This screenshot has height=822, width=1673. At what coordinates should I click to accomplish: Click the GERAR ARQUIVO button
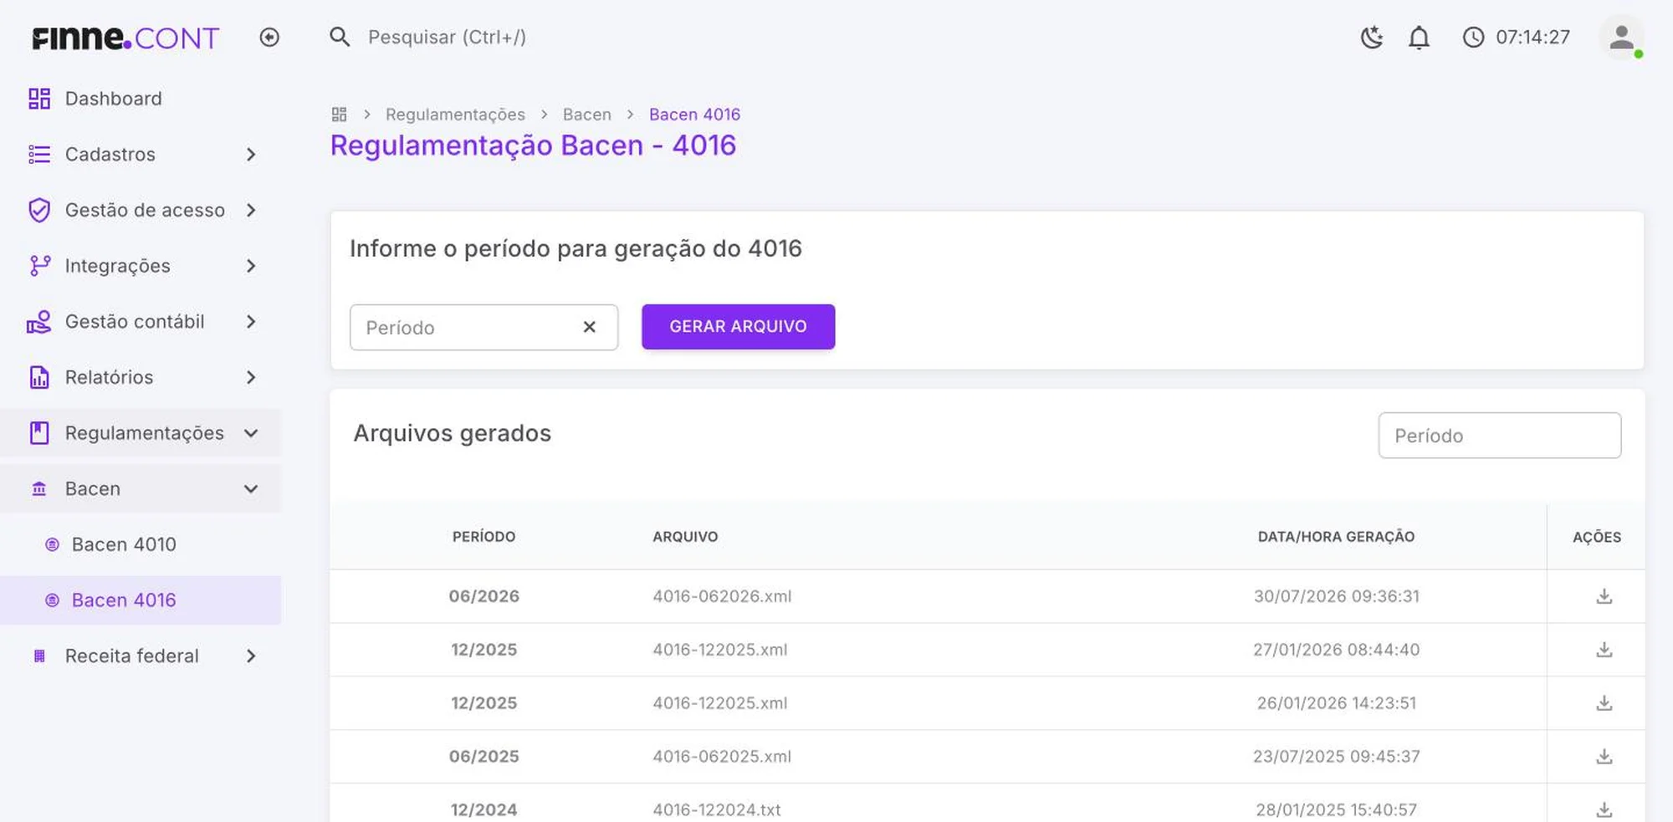(x=738, y=327)
